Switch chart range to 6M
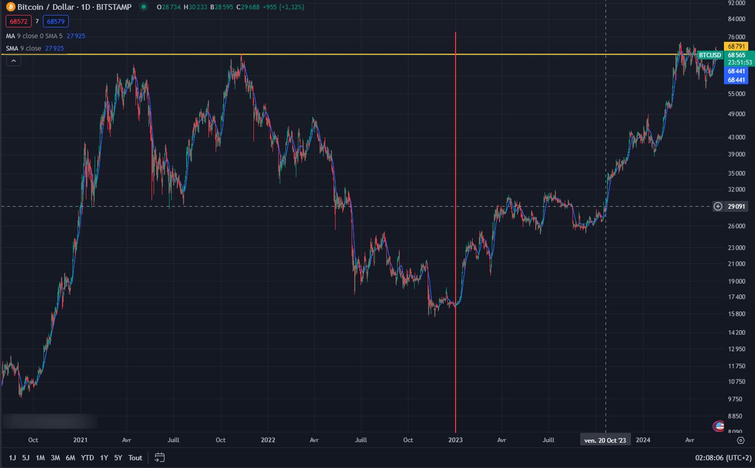The width and height of the screenshot is (755, 468). tap(70, 458)
